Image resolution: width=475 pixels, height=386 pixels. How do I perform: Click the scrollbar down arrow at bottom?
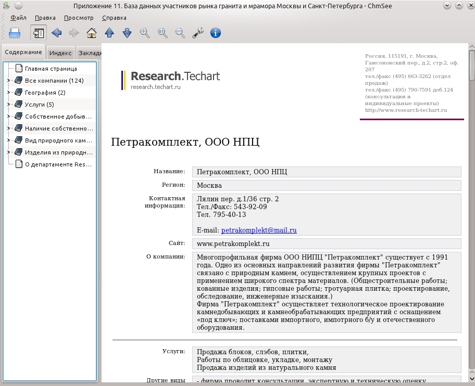[x=472, y=379]
